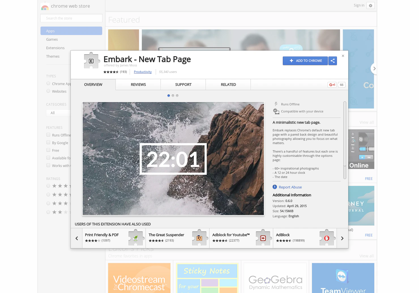Click the Embark ocean screenshot preview
This screenshot has height=293, width=419.
tap(173, 159)
